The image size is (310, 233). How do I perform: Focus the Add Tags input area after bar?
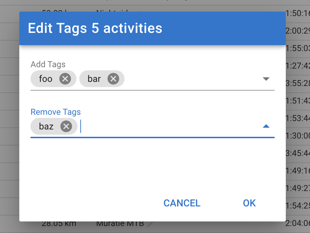192,79
